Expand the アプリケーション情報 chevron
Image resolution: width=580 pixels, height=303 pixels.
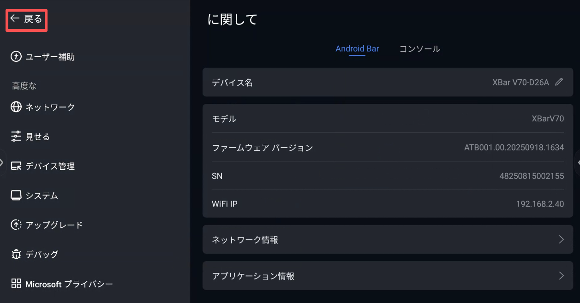pyautogui.click(x=561, y=276)
